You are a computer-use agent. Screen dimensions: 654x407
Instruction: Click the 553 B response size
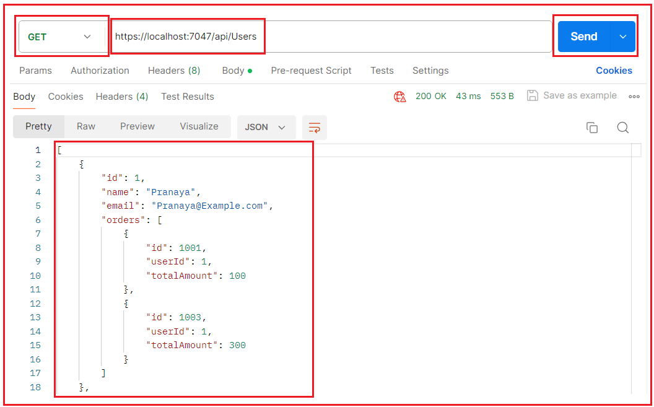pyautogui.click(x=502, y=96)
